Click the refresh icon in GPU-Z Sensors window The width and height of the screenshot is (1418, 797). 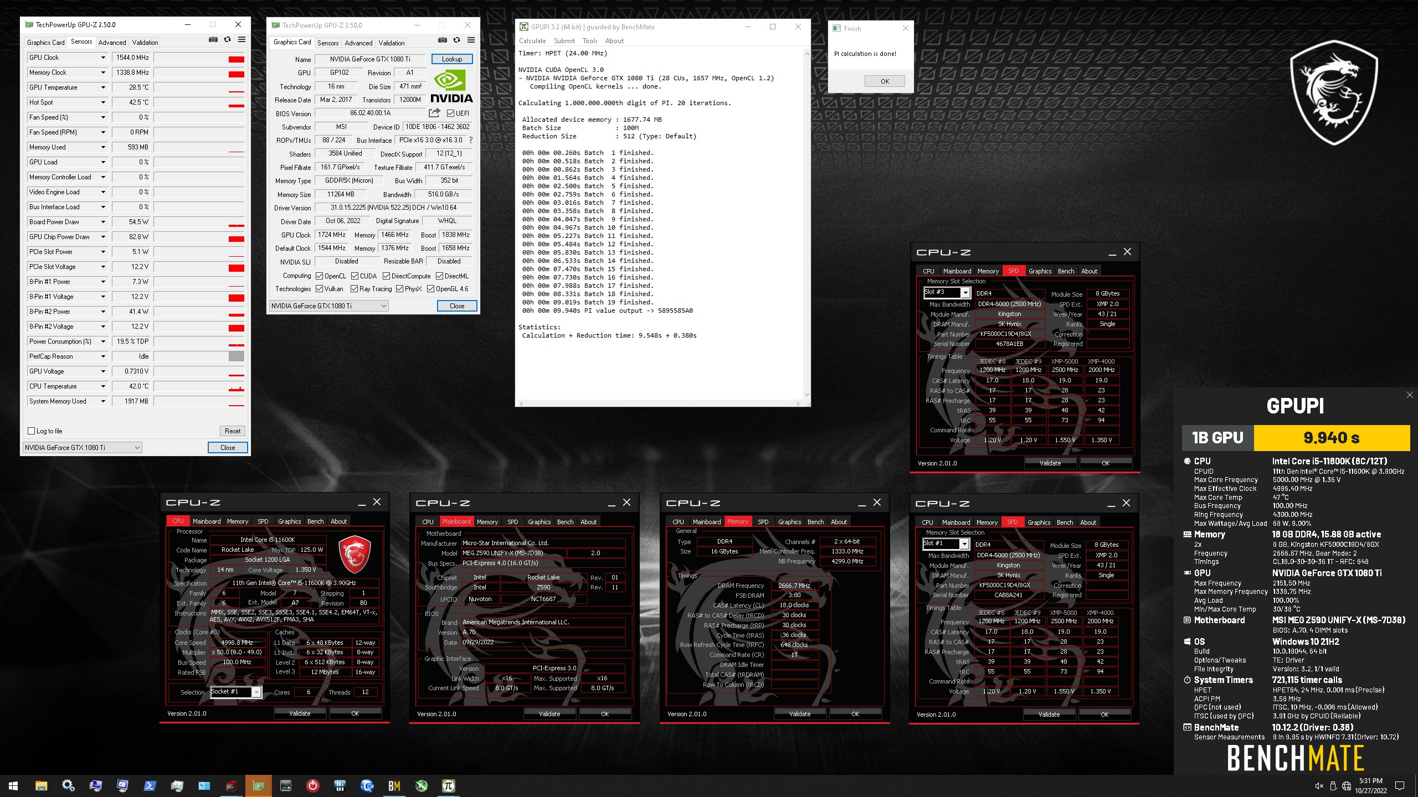[x=227, y=40]
